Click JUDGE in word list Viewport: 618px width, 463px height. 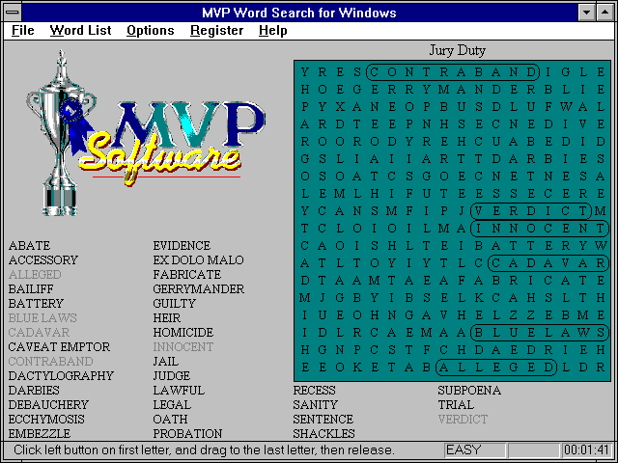coord(172,376)
